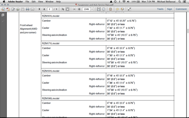Go to next page with down arrow
The width and height of the screenshot is (189, 118).
(44, 9)
